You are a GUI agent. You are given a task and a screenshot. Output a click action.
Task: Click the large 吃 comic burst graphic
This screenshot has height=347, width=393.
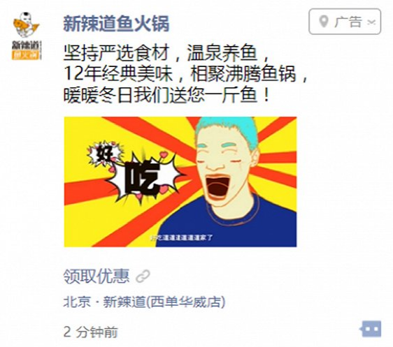143,178
